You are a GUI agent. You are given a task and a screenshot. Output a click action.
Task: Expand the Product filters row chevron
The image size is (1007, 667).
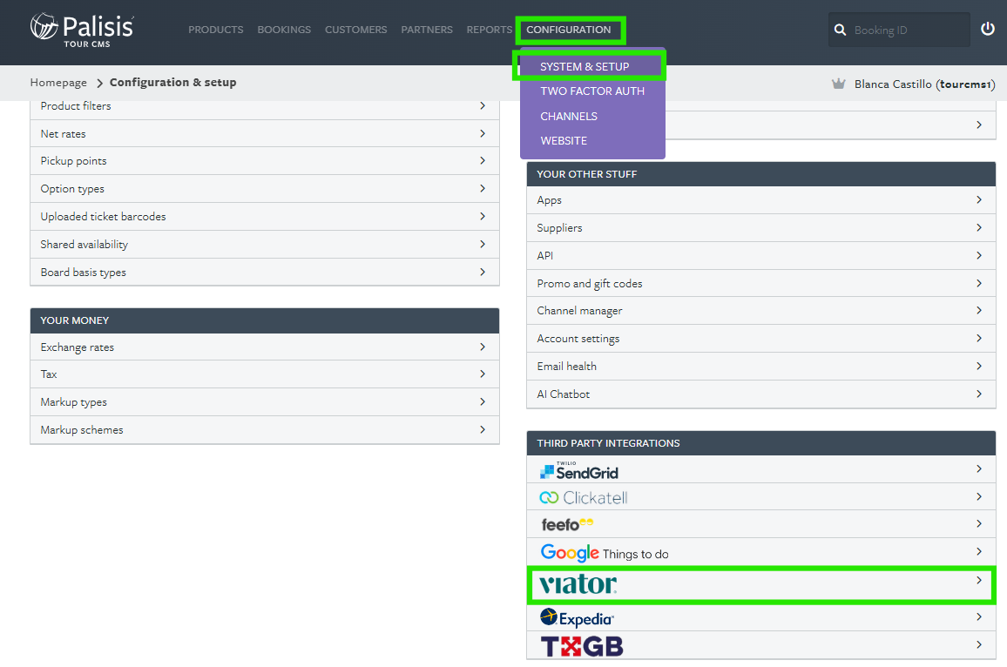pyautogui.click(x=483, y=105)
